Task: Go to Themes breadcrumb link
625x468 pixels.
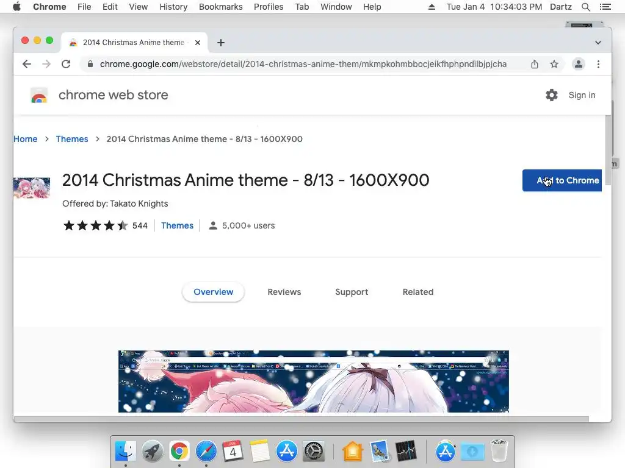Action: pos(72,139)
